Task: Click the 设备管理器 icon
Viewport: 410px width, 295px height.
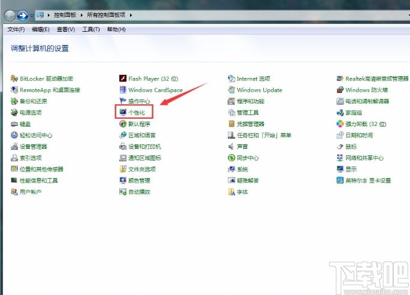Action: [14, 146]
